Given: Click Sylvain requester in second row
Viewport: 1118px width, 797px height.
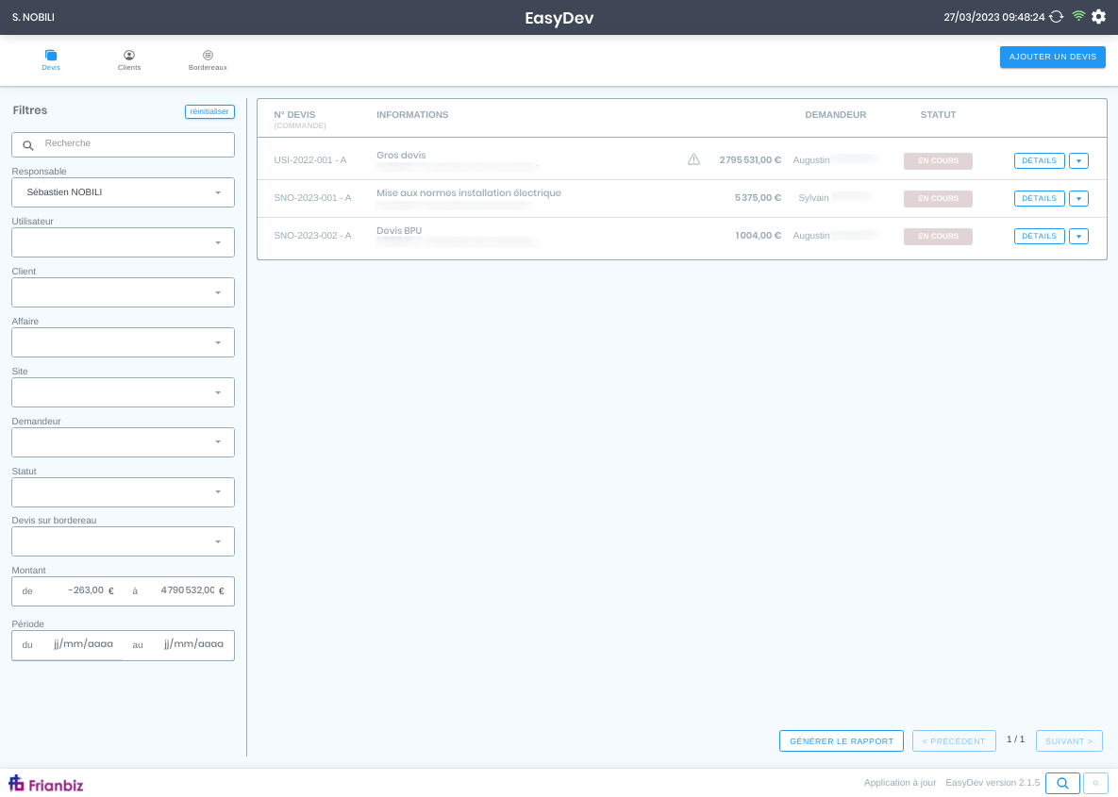Looking at the screenshot, I should coord(813,198).
